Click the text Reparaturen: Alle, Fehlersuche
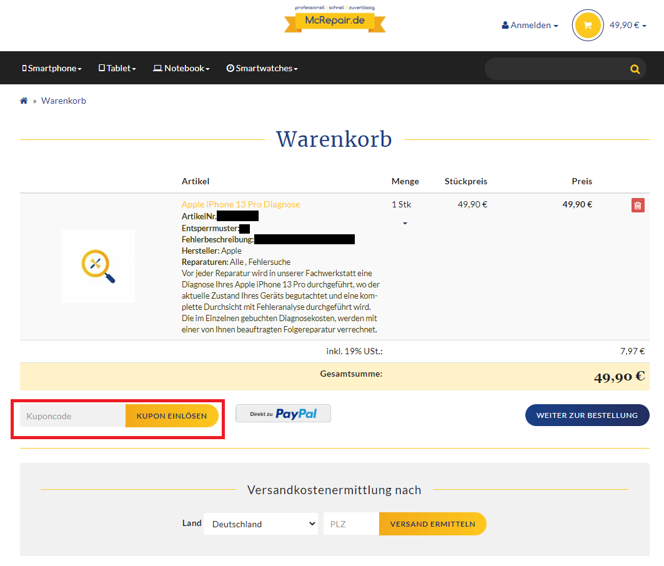Screen dimensions: 664x566 point(236,262)
